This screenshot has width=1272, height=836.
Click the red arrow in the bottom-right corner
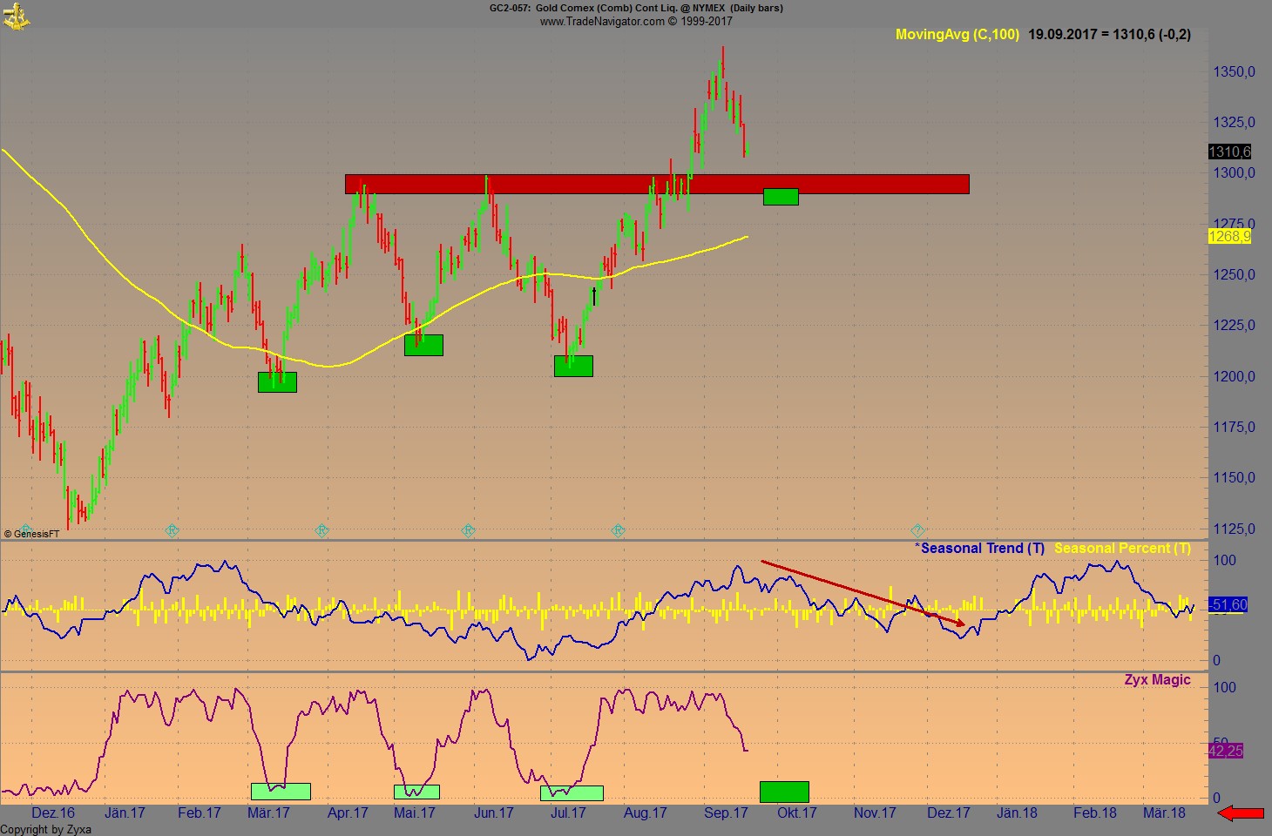coord(1242,813)
